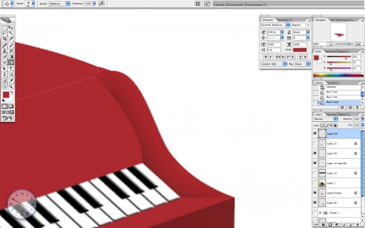Switch to the Histogram tab
This screenshot has width=365, height=228.
[x=344, y=20]
